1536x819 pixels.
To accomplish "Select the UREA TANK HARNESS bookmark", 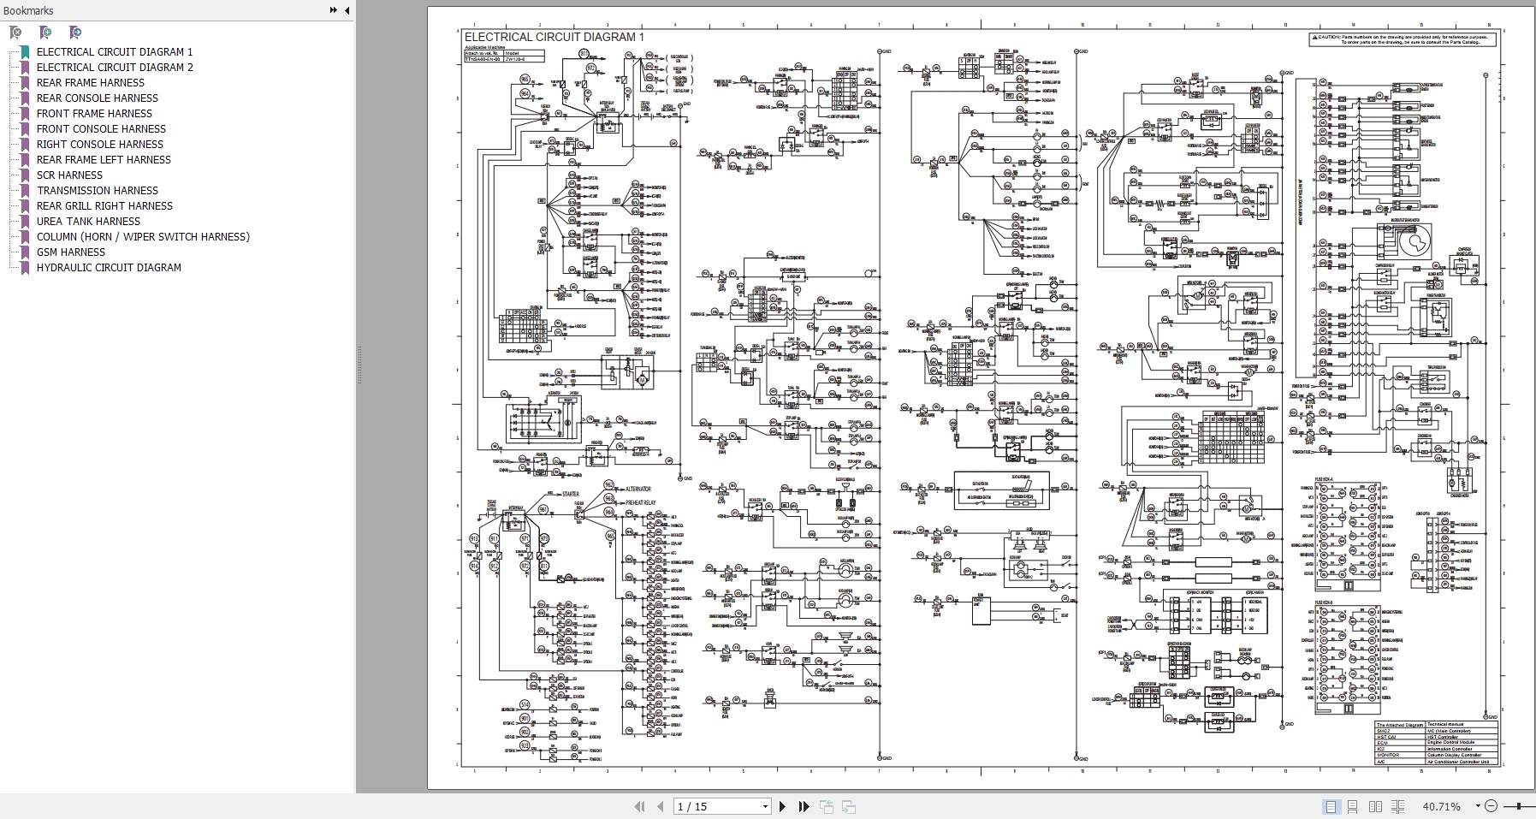I will click(x=88, y=222).
